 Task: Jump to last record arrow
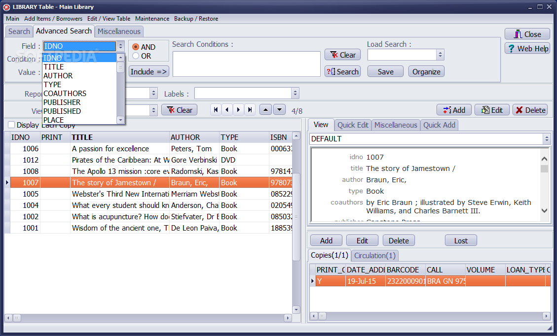[x=250, y=110]
